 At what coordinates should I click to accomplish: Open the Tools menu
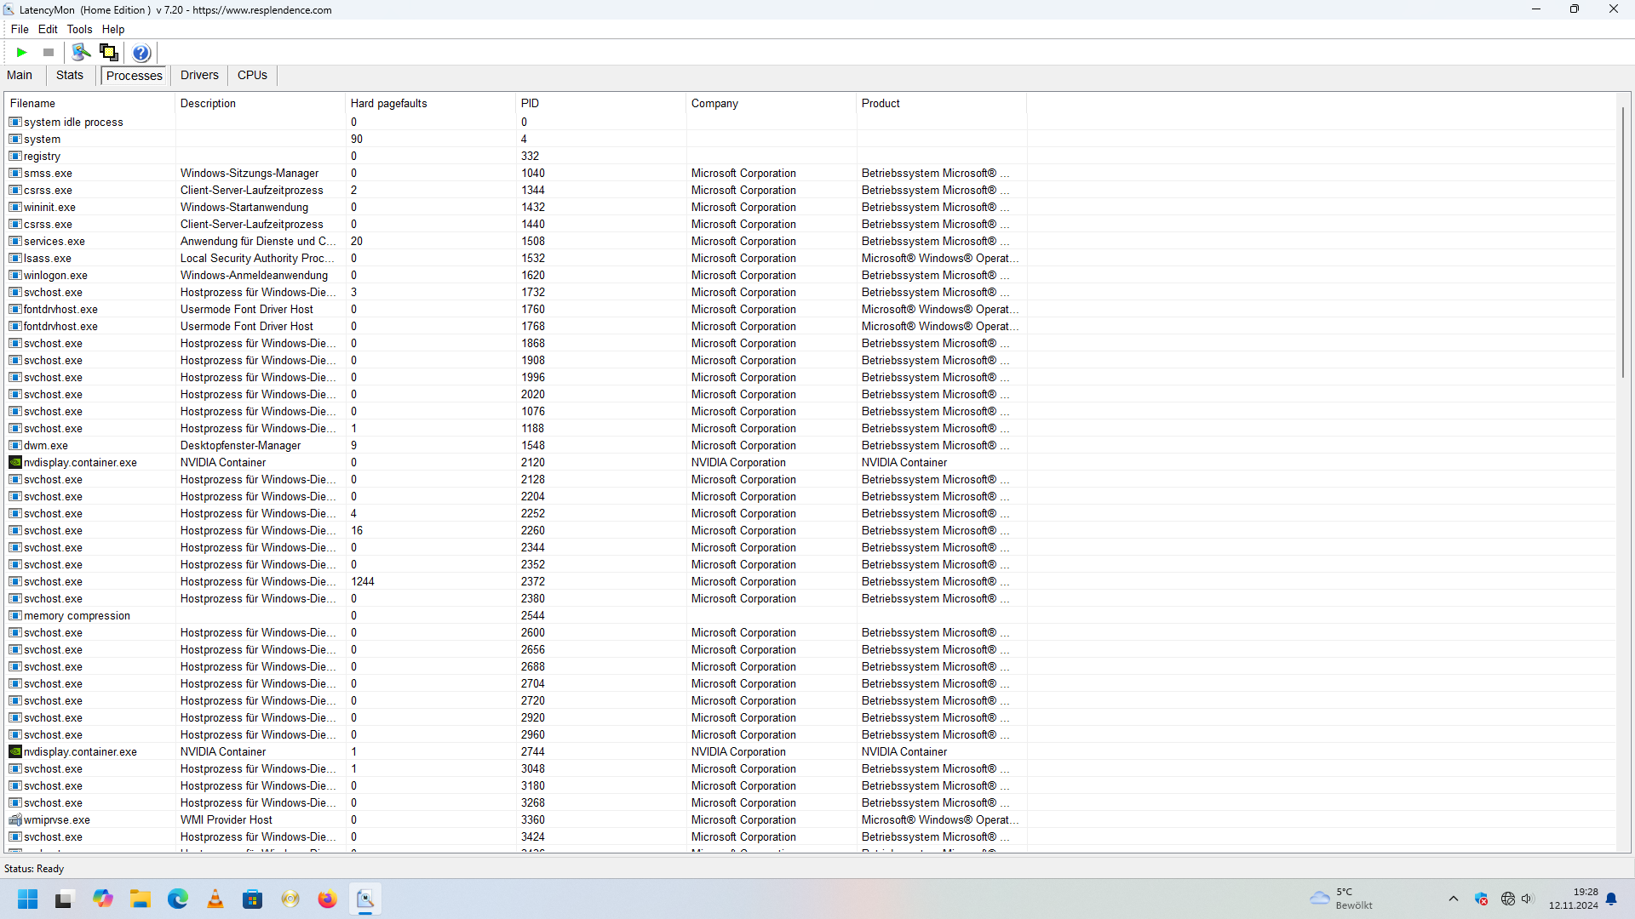79,29
